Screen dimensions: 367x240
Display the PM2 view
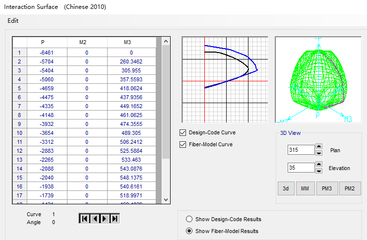[350, 188]
